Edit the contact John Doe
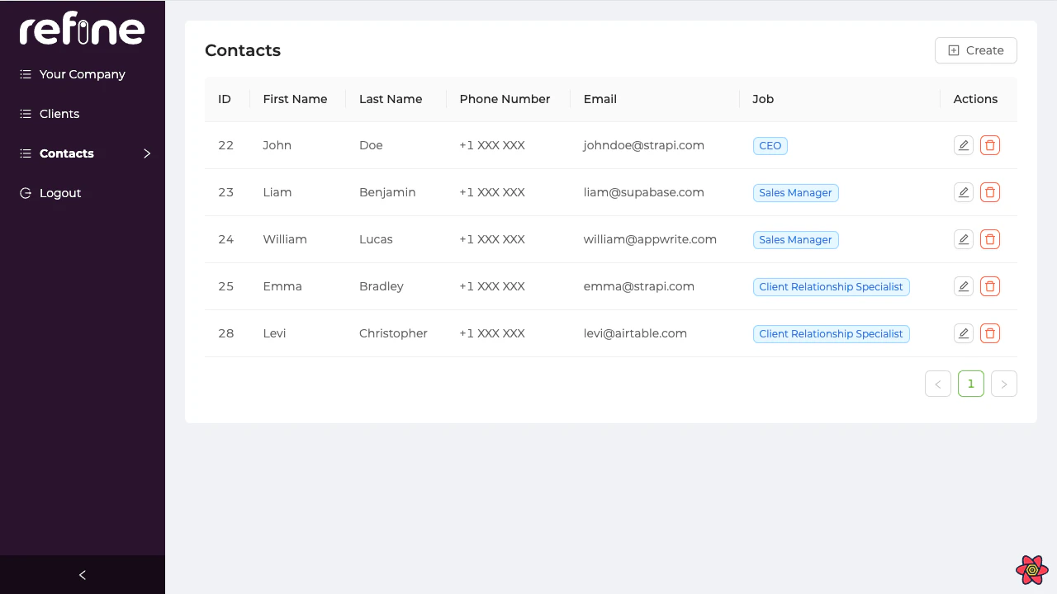1057x594 pixels. click(x=963, y=144)
